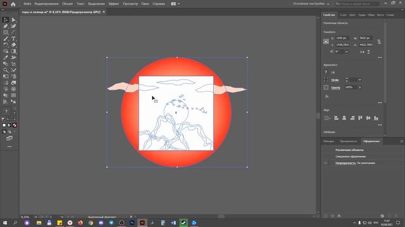Open Edit Toolbar three dots
Screen dimensions: 405x227
coord(9,147)
